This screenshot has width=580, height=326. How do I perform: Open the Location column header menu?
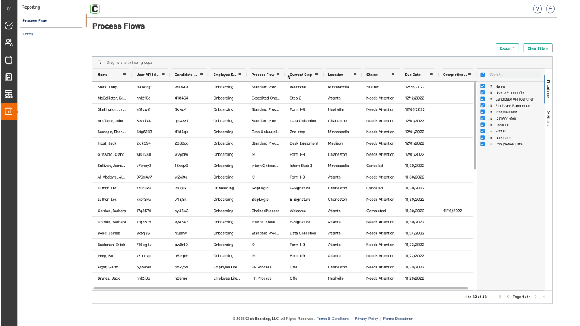[x=355, y=75]
